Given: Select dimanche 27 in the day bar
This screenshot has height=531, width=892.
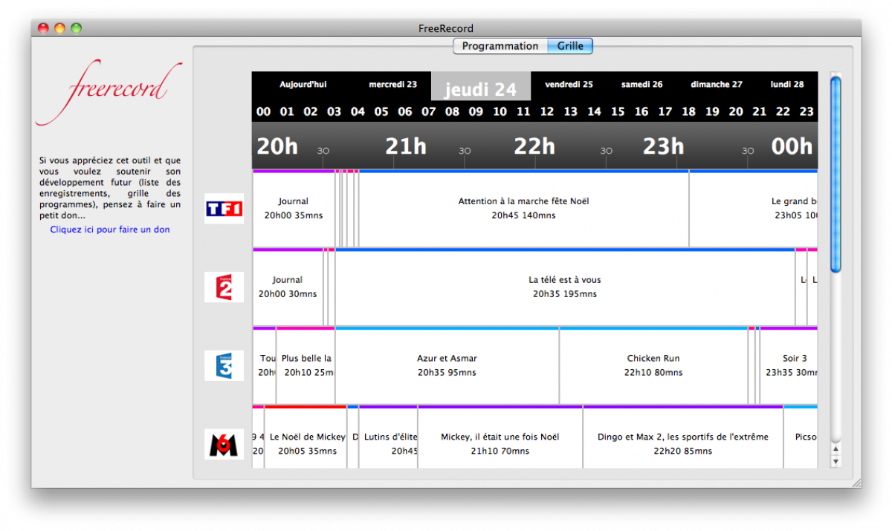Looking at the screenshot, I should 717,85.
